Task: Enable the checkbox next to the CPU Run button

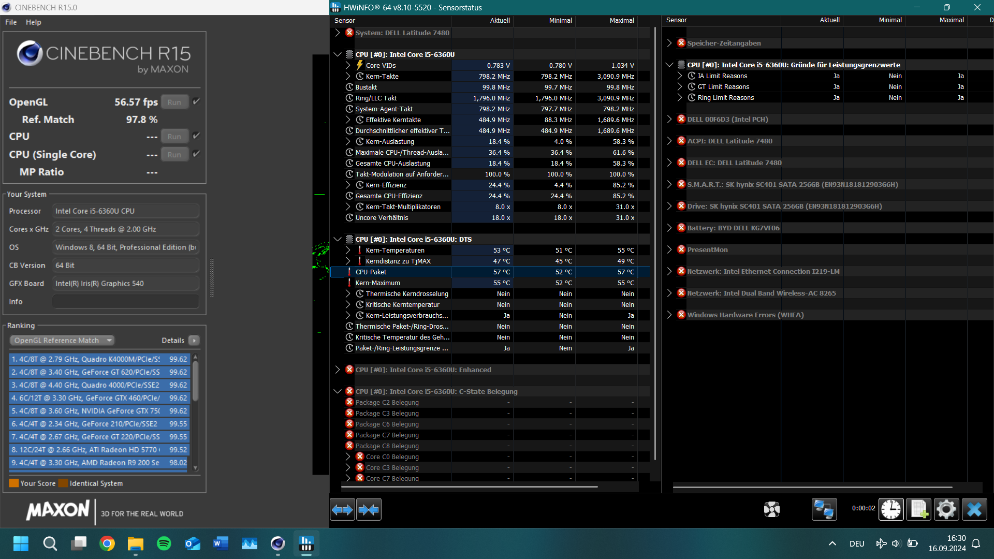Action: (196, 135)
